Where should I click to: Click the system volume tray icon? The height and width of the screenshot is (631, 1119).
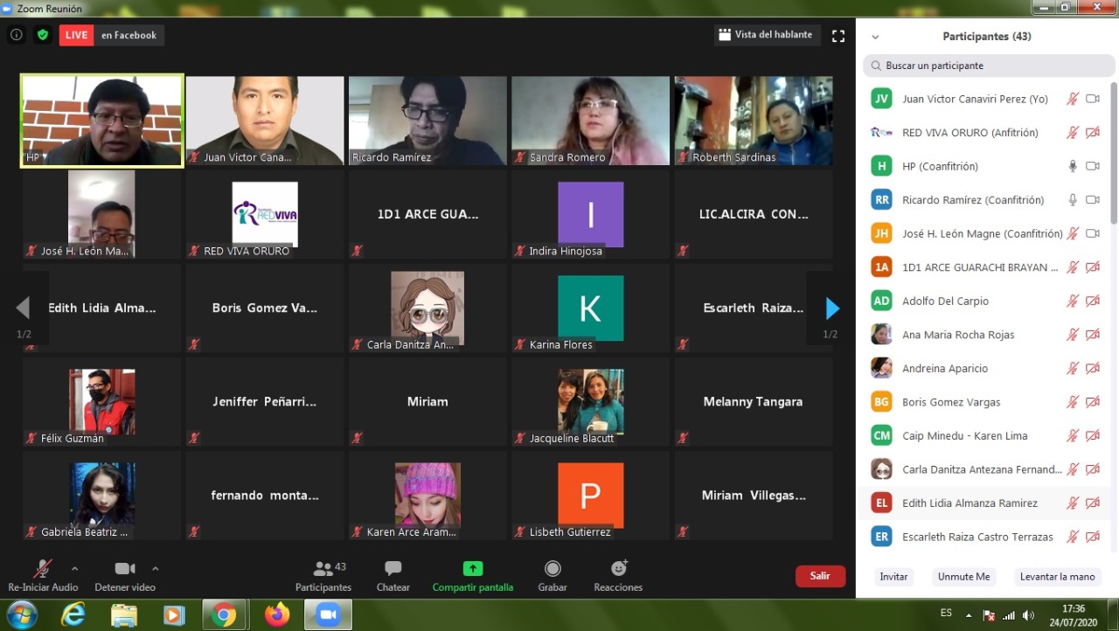[1028, 615]
